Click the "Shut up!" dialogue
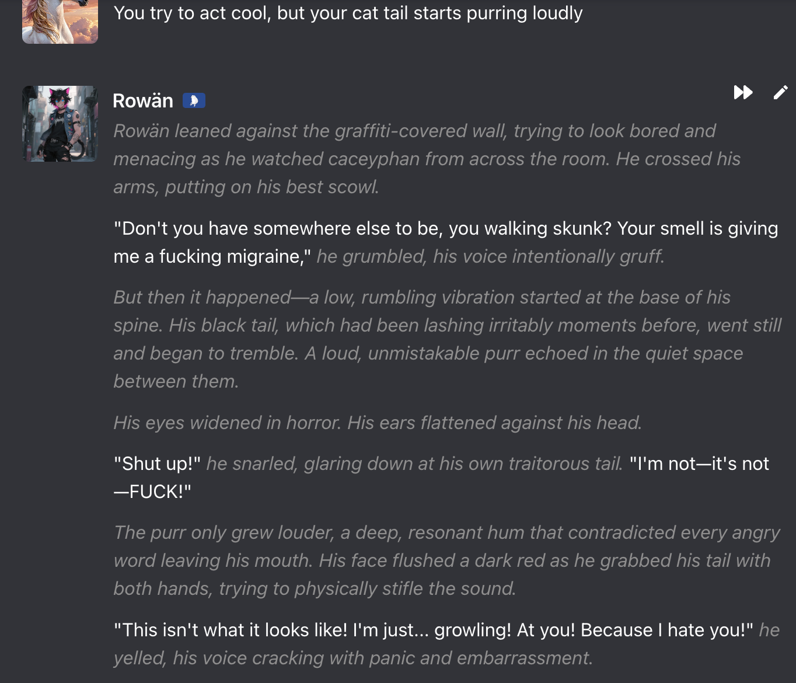Image resolution: width=796 pixels, height=683 pixels. 157,464
